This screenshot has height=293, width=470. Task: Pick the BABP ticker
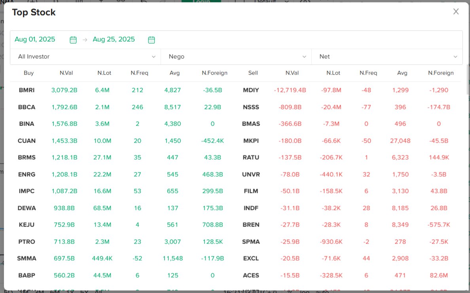27,275
